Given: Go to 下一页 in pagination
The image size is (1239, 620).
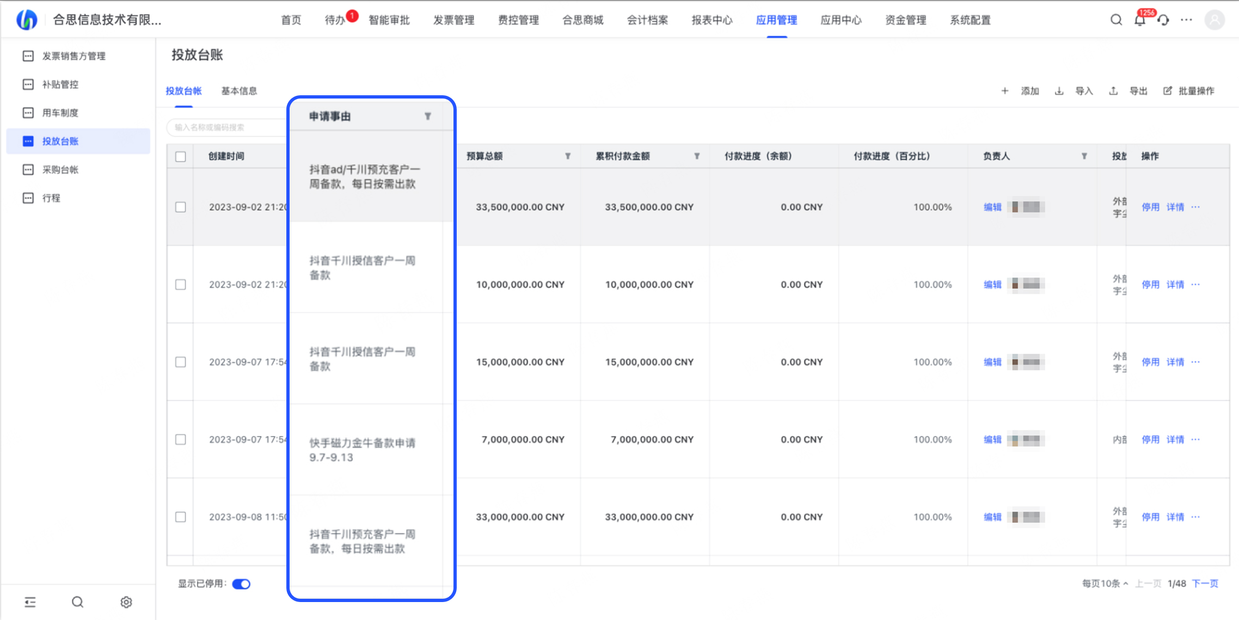Looking at the screenshot, I should (x=1205, y=584).
